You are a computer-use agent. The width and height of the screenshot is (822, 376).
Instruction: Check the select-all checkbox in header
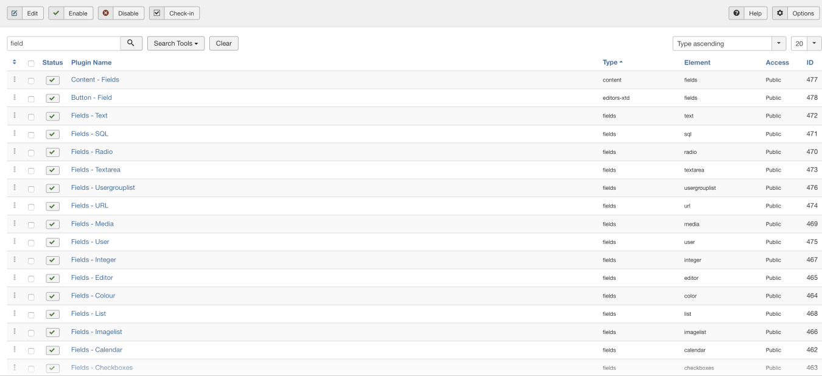point(31,63)
